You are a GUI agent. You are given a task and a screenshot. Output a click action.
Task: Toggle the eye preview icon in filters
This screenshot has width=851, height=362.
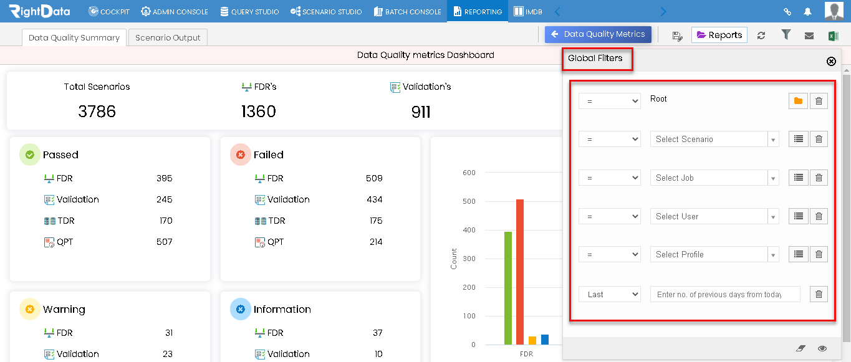[822, 348]
